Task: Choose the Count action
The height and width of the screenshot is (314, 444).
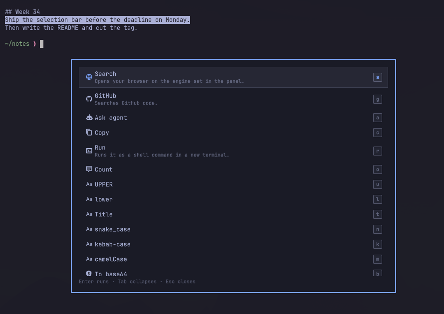Action: point(233,169)
